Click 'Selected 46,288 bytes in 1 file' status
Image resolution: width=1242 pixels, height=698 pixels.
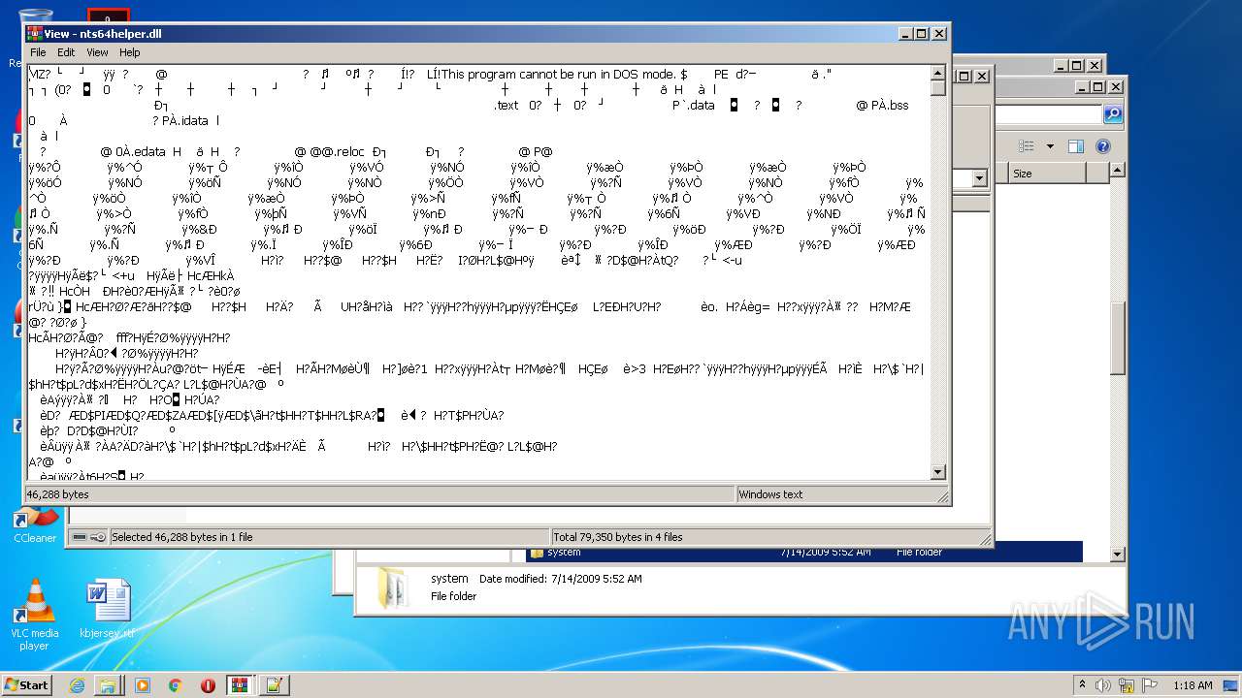coord(181,537)
